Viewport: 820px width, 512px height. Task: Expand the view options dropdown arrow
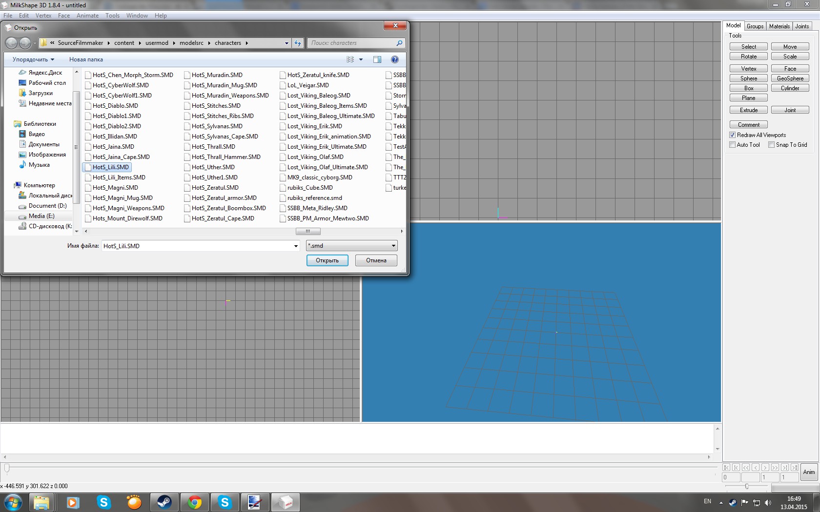click(361, 59)
